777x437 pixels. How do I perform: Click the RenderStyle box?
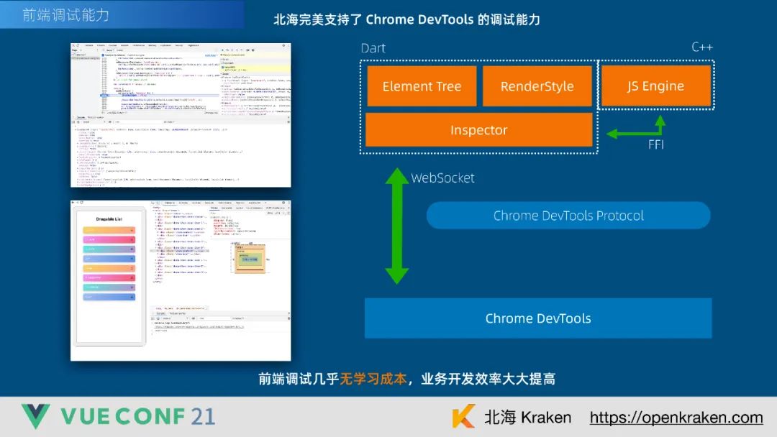537,86
